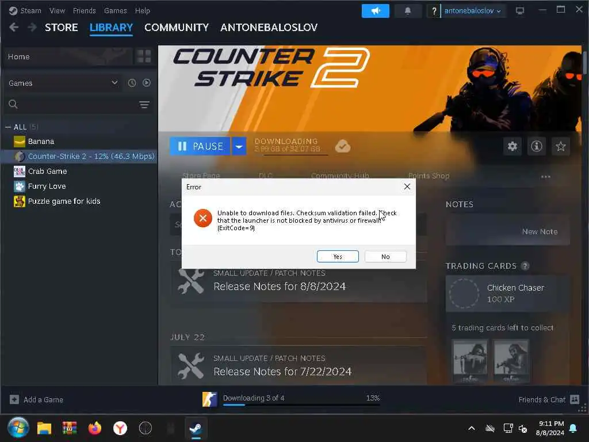
Task: Select Crab Game in the game list
Action: 79,171
